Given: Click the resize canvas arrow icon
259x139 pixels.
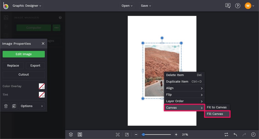Looking at the screenshot, I should (x=127, y=135).
